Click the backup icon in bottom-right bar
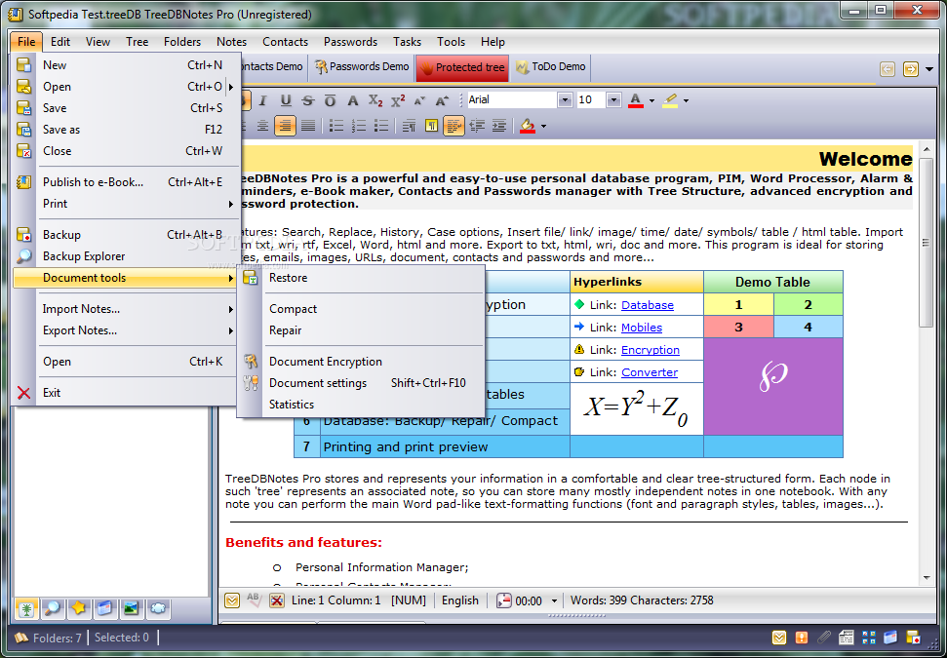Image resolution: width=947 pixels, height=658 pixels. point(913,638)
